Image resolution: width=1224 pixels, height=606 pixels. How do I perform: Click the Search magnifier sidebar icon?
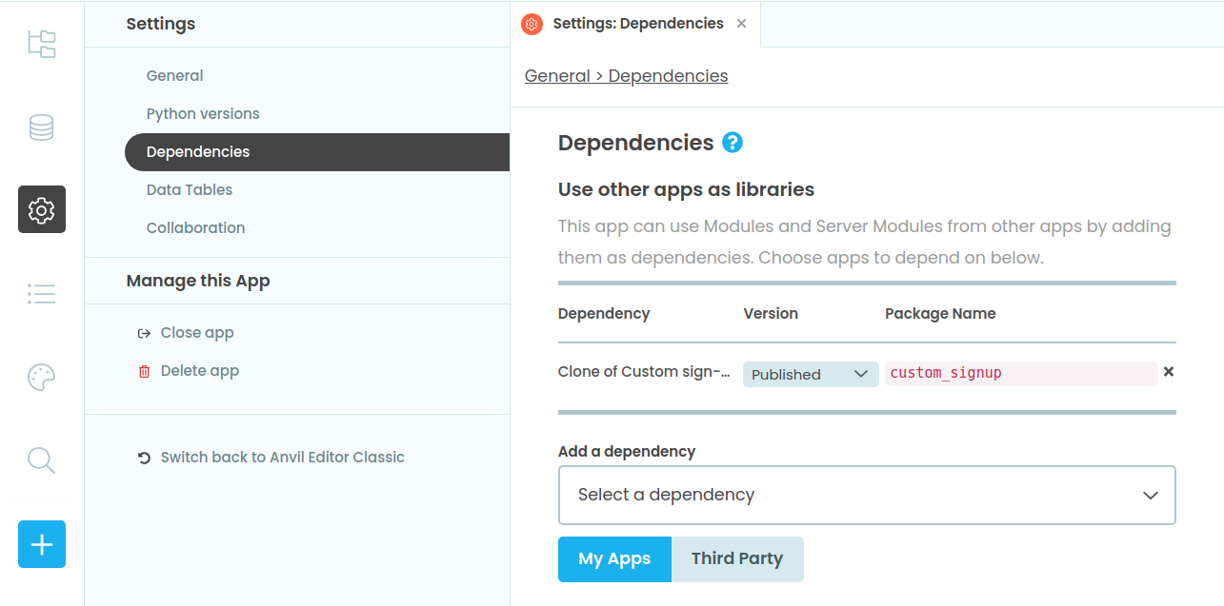point(42,460)
